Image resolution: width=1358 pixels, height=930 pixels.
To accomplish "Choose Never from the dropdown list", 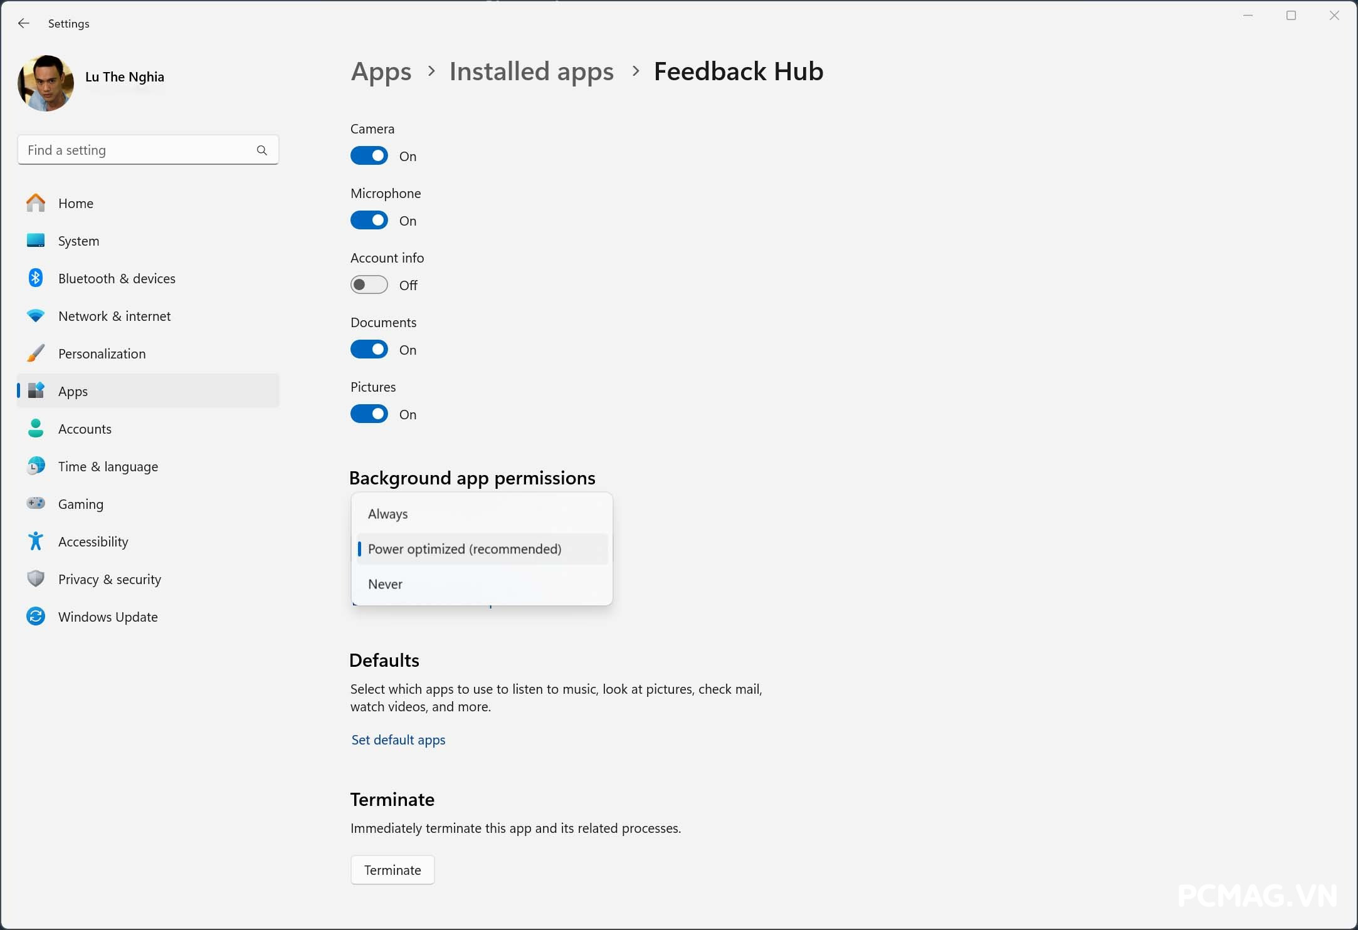I will click(x=386, y=584).
